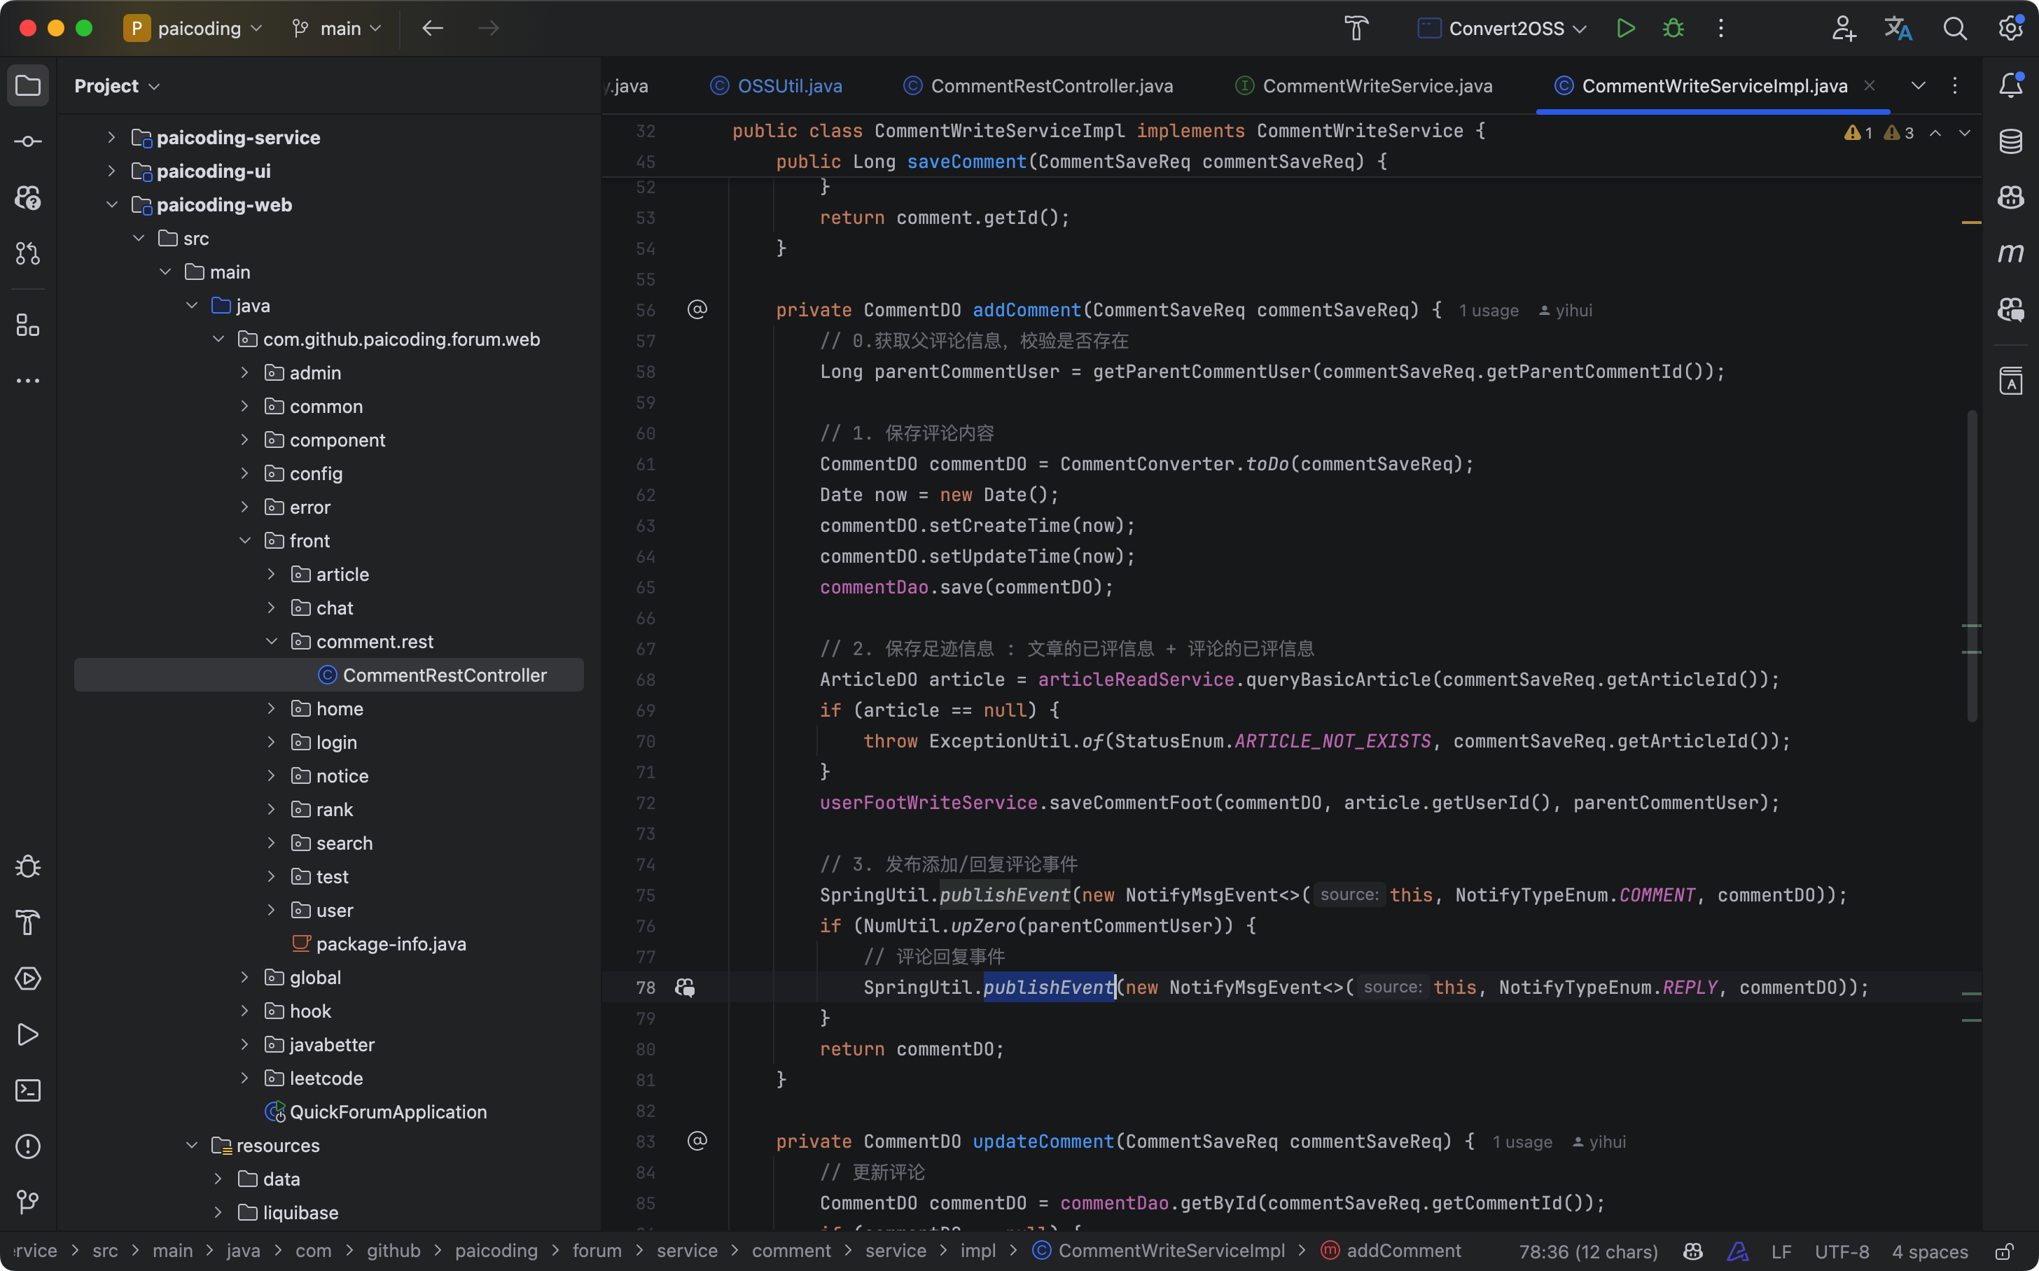2039x1271 pixels.
Task: Click the Translate icon in top bar
Action: click(x=1898, y=29)
